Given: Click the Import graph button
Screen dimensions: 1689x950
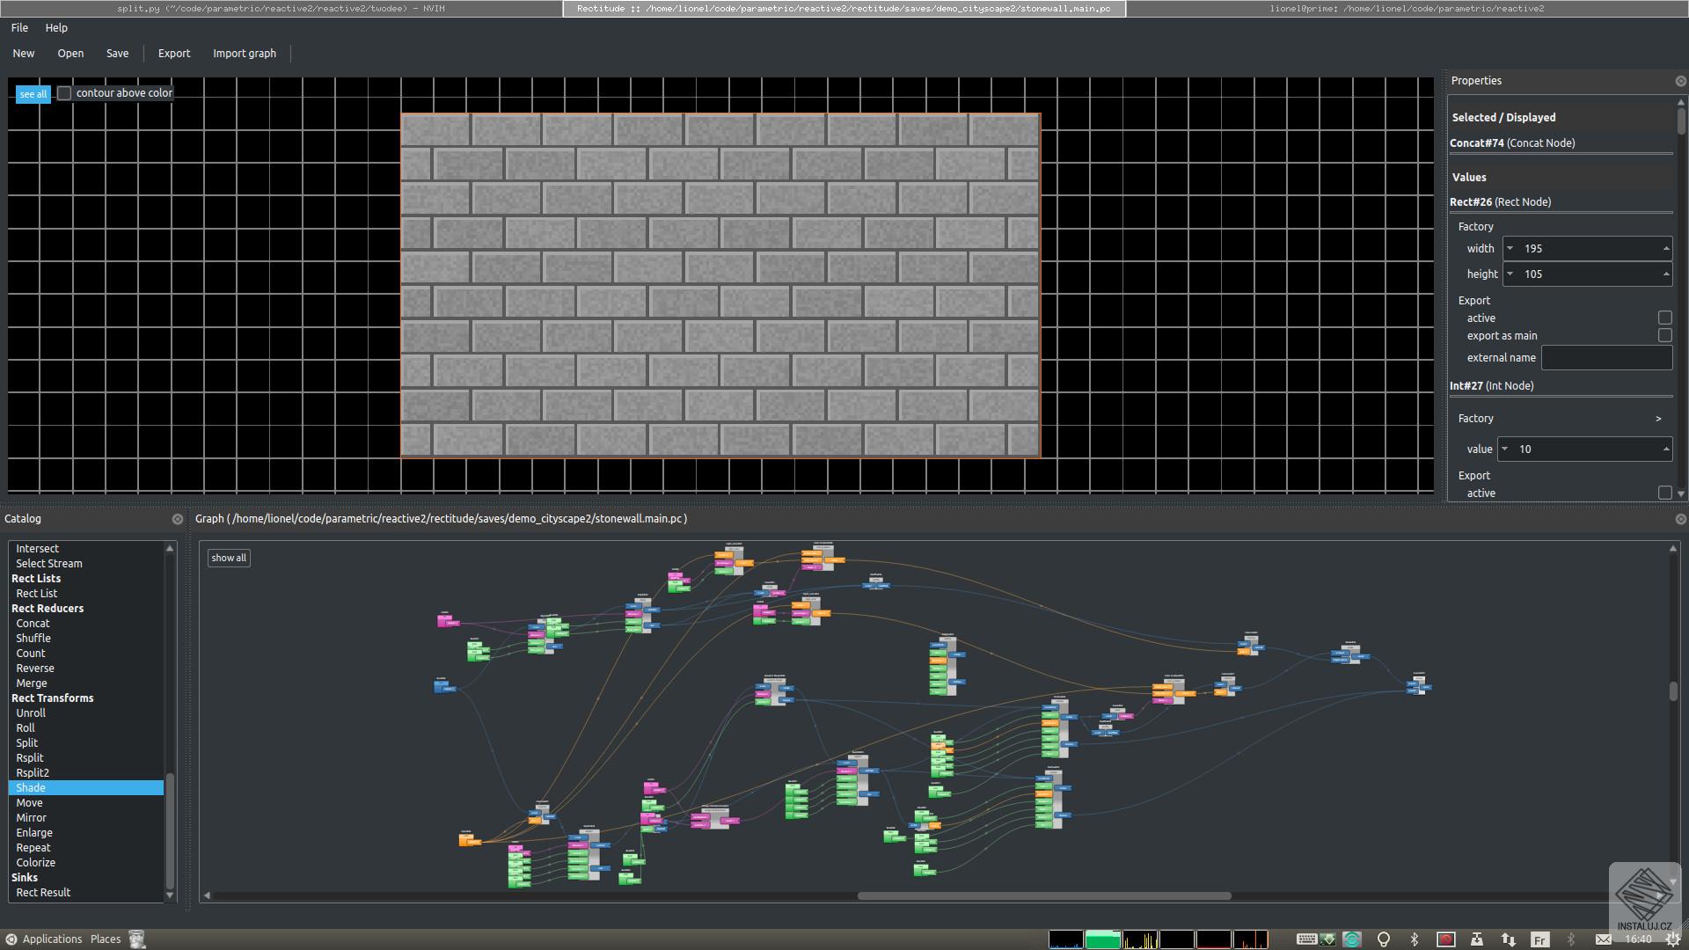Looking at the screenshot, I should [x=244, y=54].
